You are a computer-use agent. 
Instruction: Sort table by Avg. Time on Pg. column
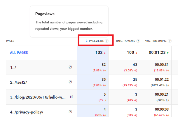tap(155, 41)
